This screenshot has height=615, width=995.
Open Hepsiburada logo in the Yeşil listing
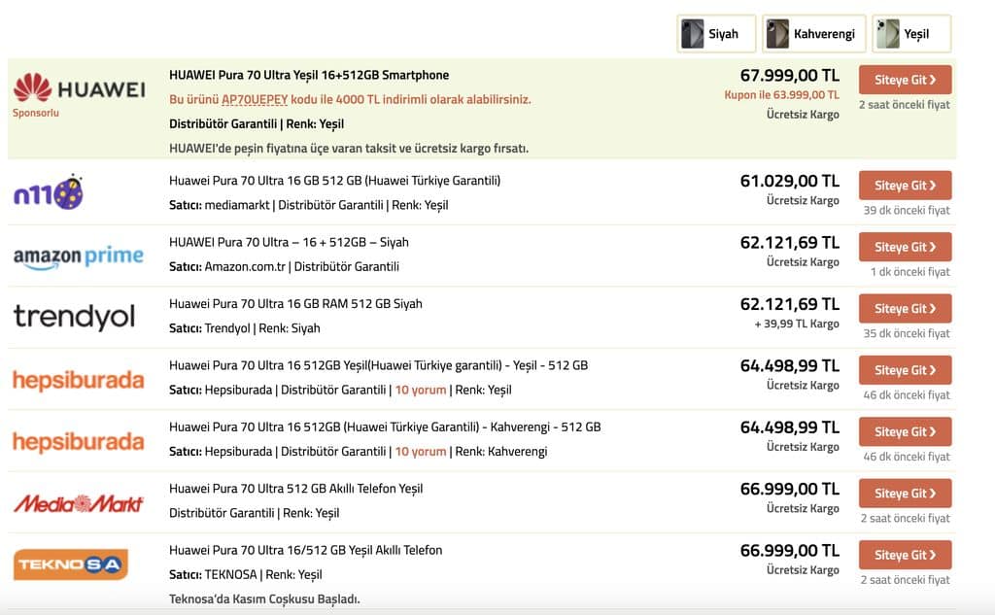(x=78, y=380)
